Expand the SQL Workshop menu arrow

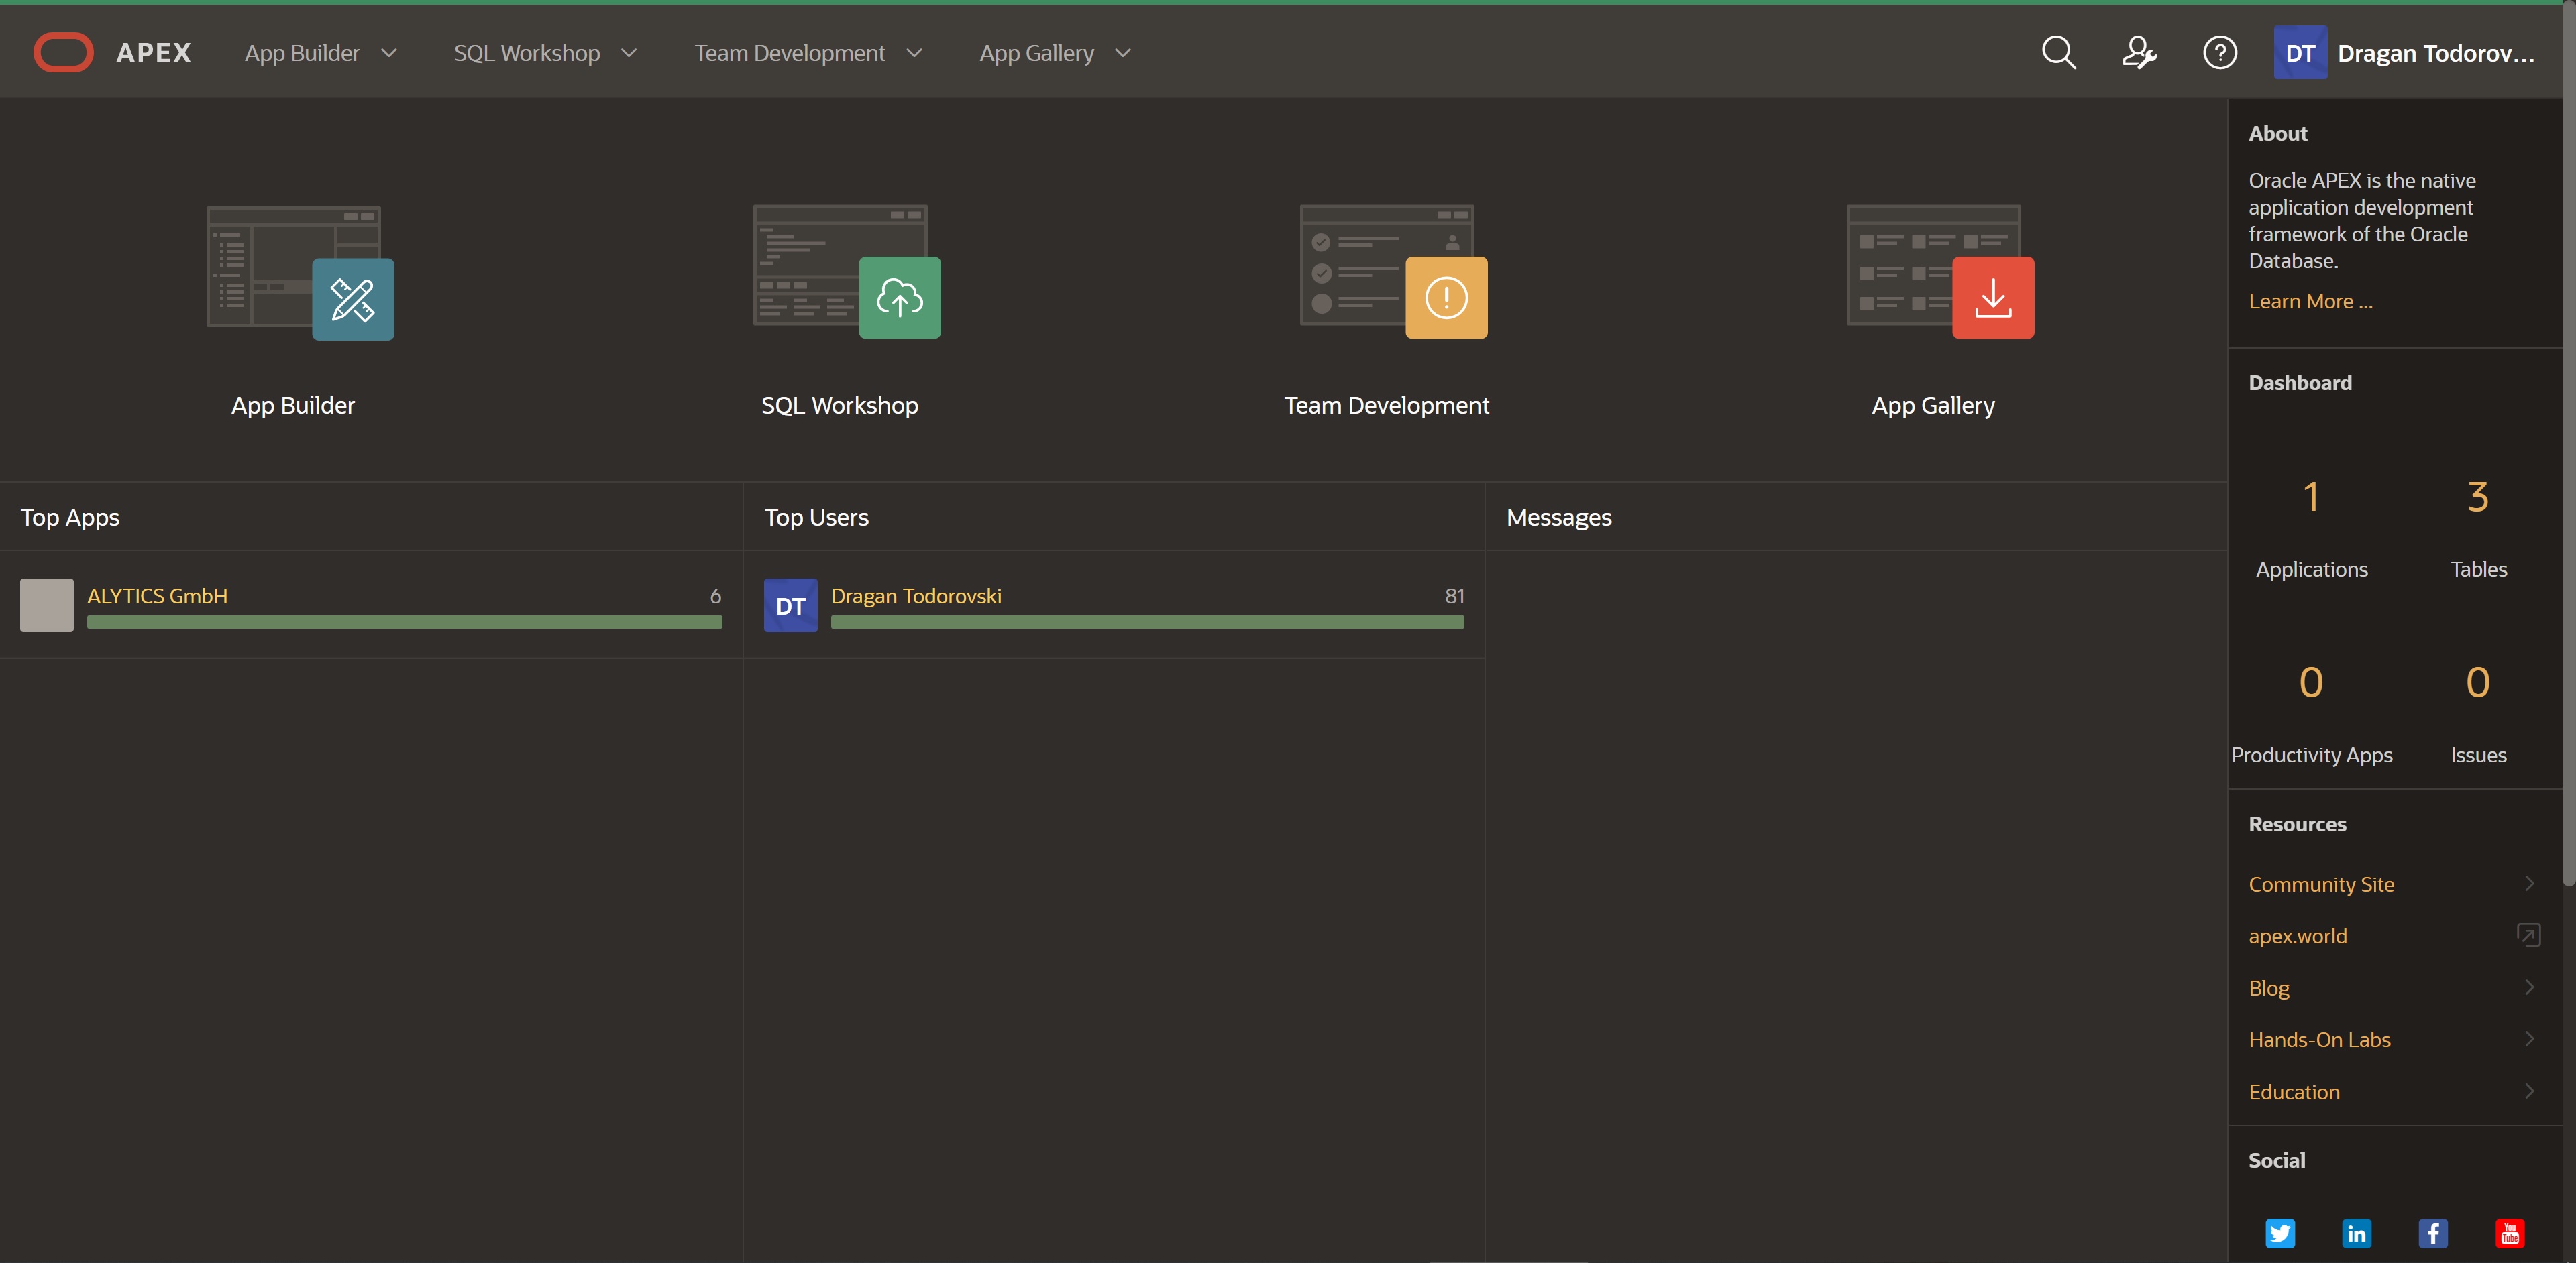pyautogui.click(x=629, y=53)
